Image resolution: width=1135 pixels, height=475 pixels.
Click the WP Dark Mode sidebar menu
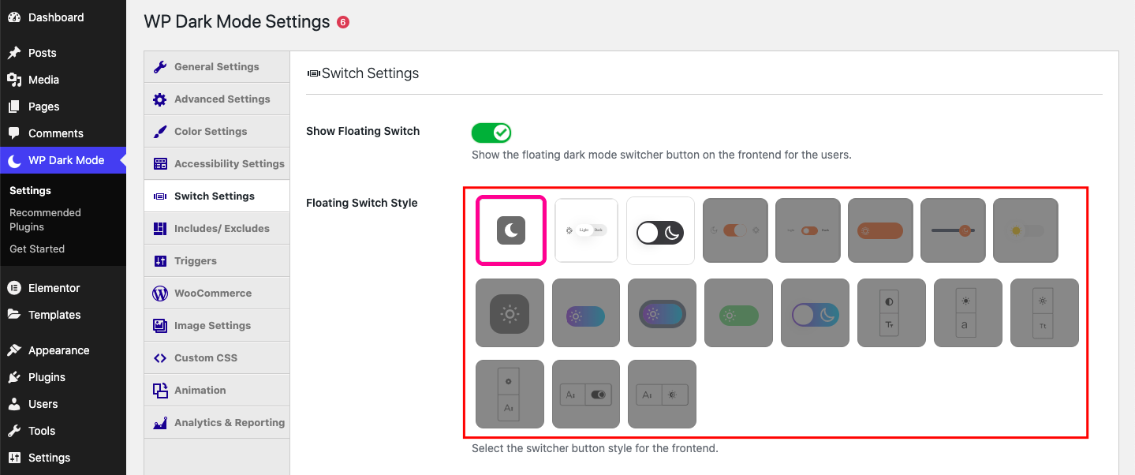coord(63,160)
